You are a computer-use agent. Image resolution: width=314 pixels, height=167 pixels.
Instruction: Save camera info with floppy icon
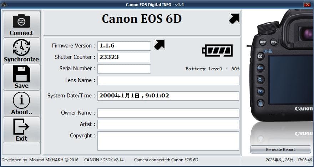(x=21, y=77)
